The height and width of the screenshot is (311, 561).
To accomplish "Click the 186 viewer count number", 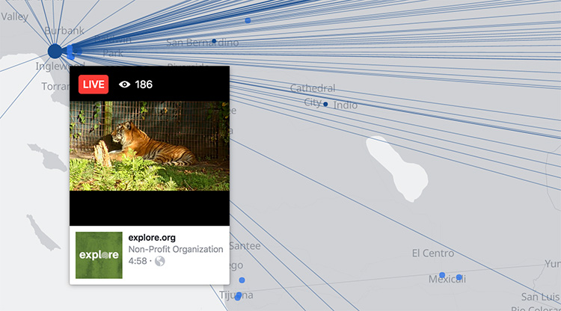I will point(144,84).
